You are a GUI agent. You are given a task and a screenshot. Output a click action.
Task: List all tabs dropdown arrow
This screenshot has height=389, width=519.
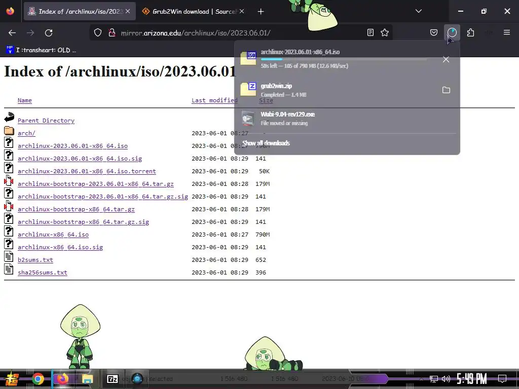419,11
